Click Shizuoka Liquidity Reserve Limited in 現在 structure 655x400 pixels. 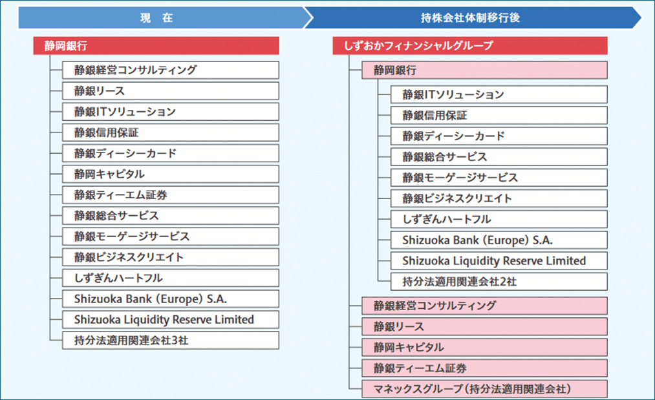click(171, 320)
